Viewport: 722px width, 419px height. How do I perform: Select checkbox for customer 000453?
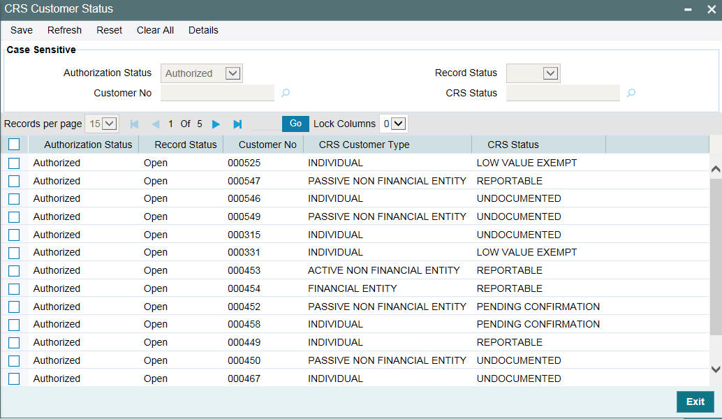pos(14,271)
